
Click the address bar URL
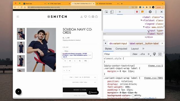pos(45,7)
